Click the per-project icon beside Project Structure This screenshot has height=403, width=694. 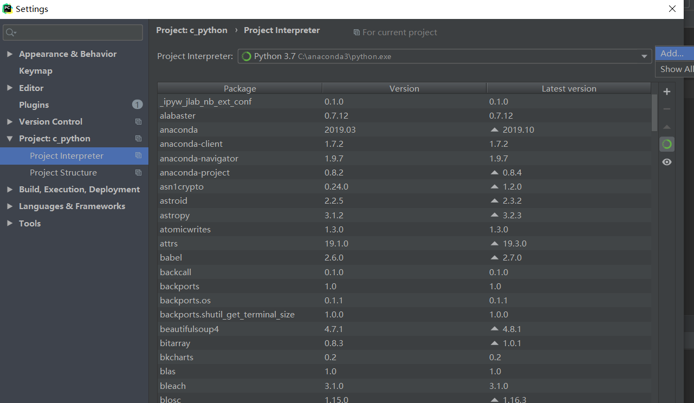pos(138,173)
